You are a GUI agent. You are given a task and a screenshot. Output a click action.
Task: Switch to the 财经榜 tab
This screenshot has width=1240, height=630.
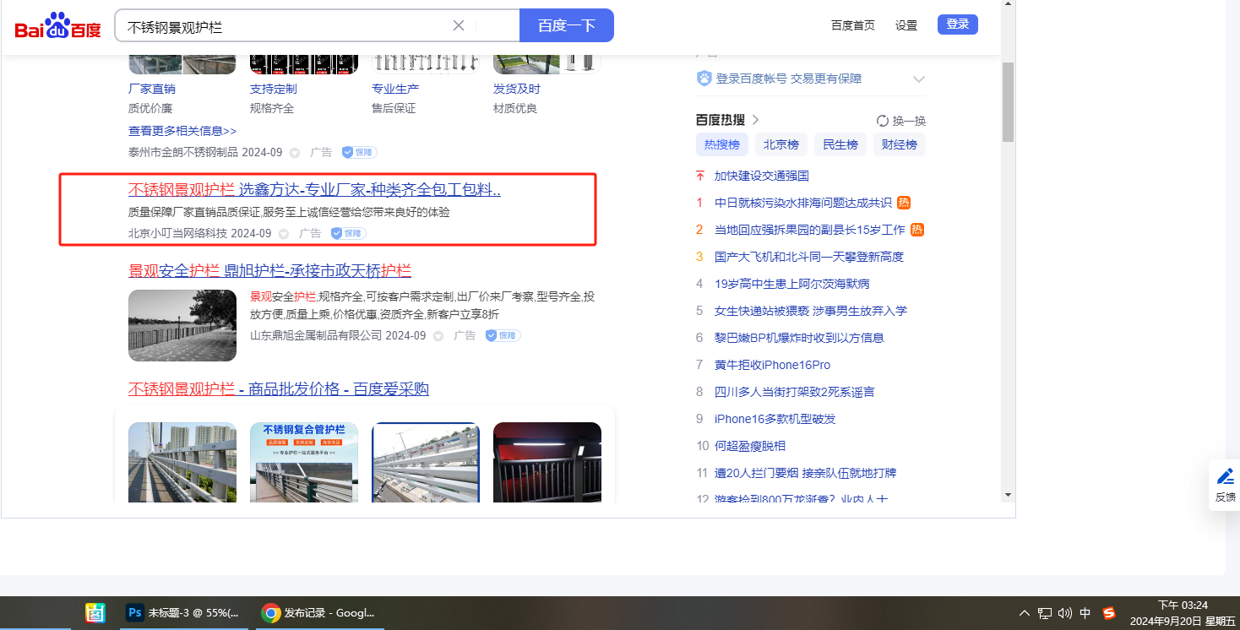(x=900, y=144)
